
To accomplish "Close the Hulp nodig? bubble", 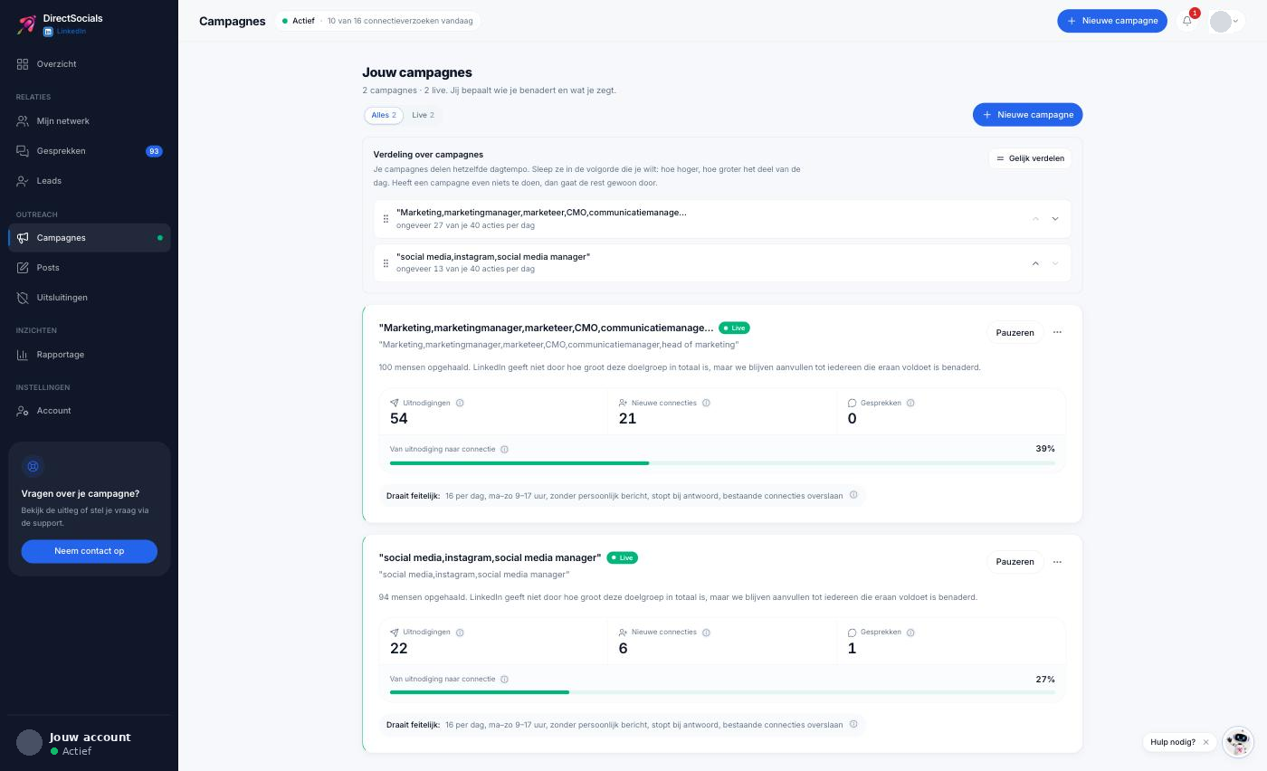I will click(1205, 742).
